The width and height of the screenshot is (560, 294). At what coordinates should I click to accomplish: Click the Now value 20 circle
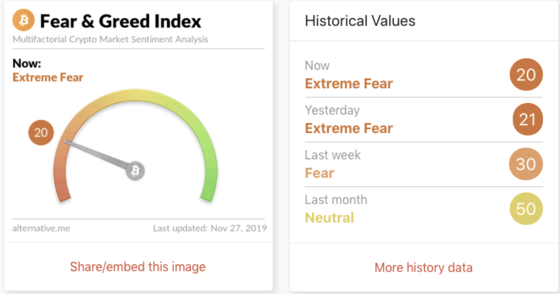(x=526, y=75)
